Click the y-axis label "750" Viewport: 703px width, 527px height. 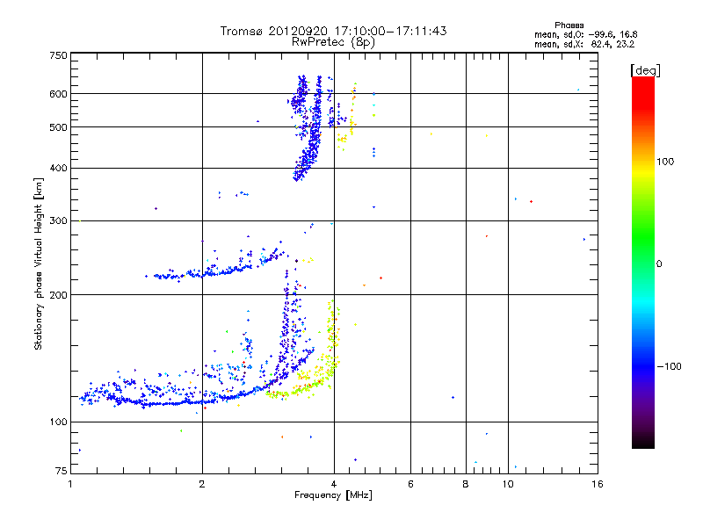[58, 55]
